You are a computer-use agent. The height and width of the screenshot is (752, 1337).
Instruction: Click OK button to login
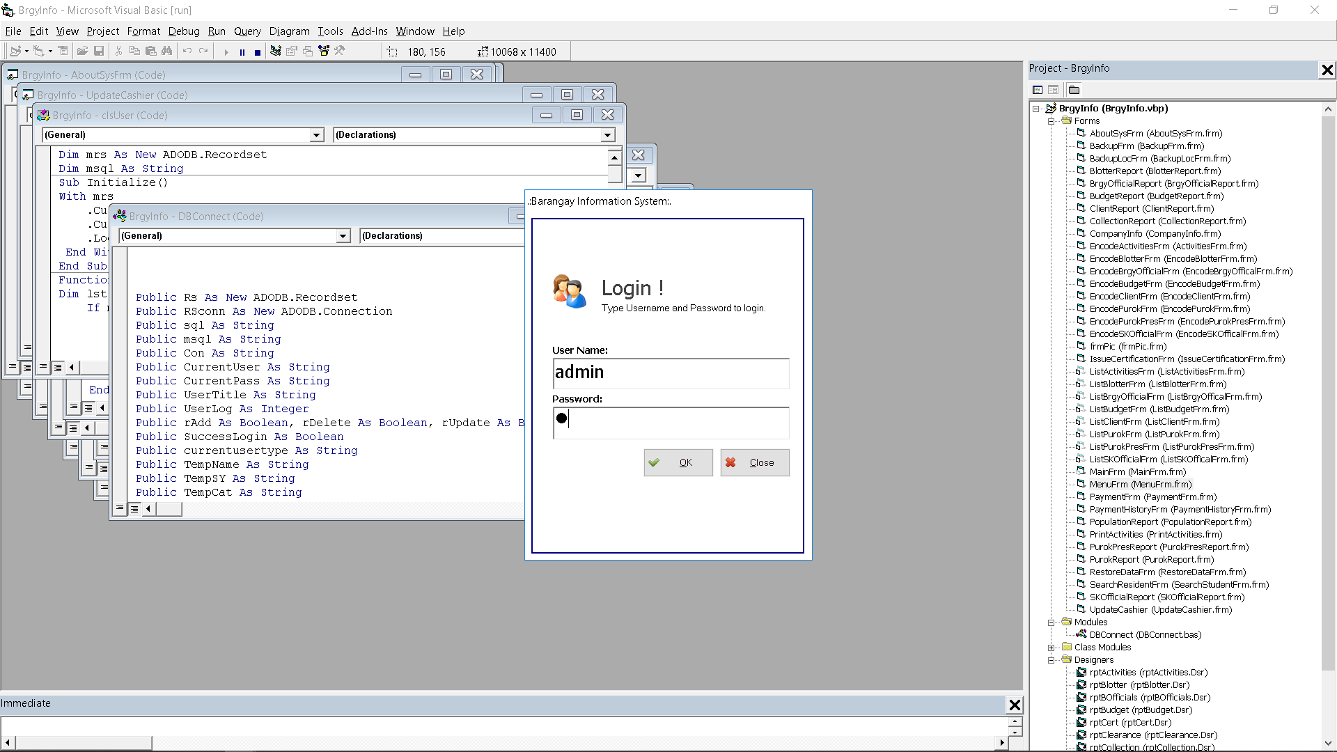[x=678, y=462]
